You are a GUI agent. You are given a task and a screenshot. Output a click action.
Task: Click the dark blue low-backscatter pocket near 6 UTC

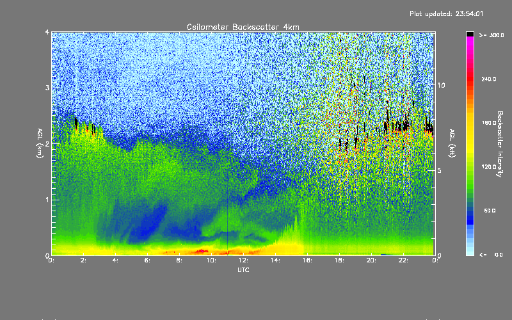(147, 223)
